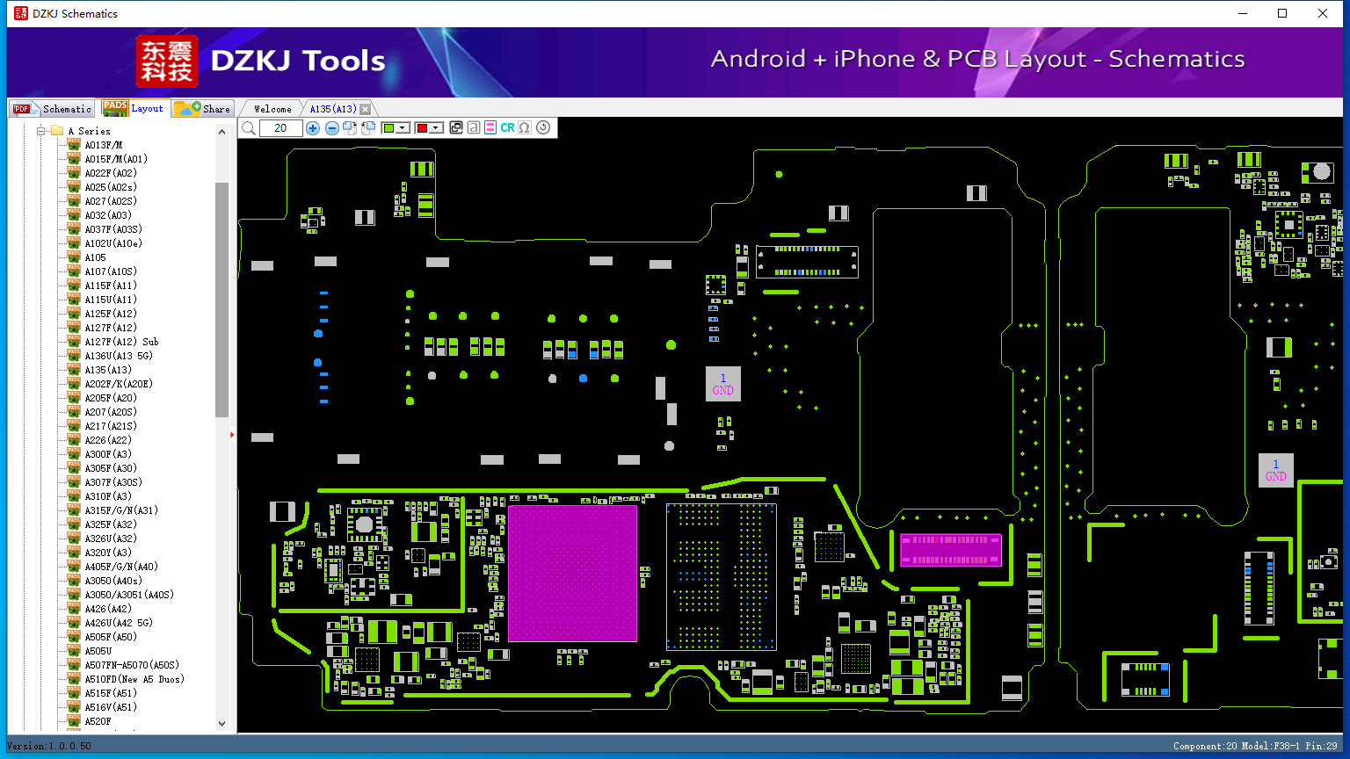Open A226(A22) model

click(108, 440)
